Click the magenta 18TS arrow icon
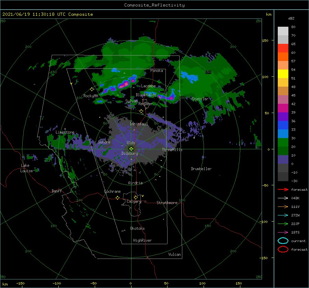The image size is (309, 288). click(x=283, y=233)
